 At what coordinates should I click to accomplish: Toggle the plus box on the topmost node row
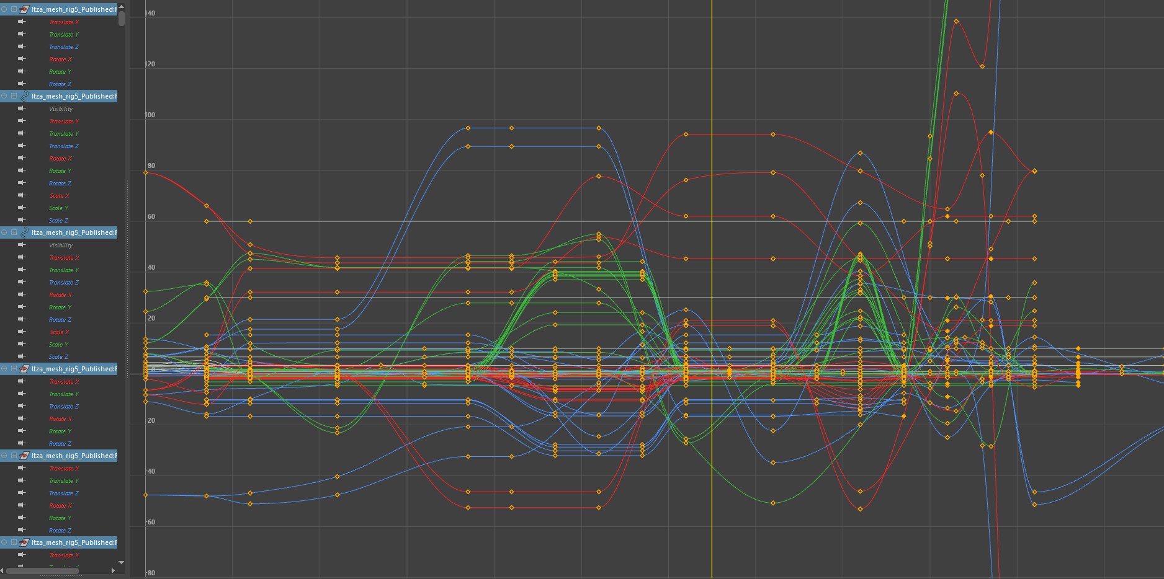14,9
